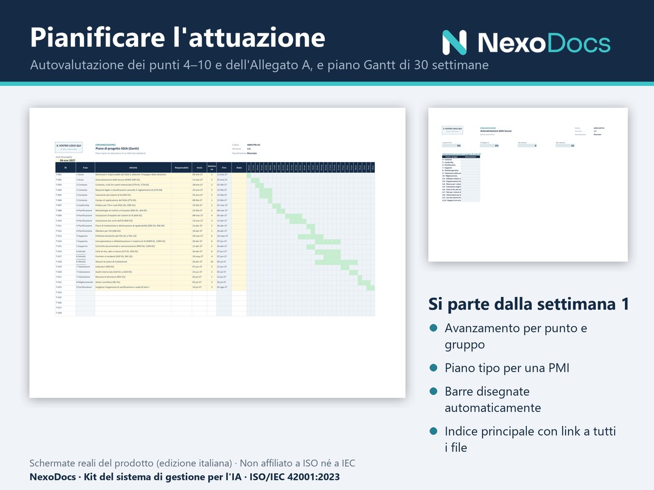
Task: Click the 'Fine' column header
Action: click(224, 168)
